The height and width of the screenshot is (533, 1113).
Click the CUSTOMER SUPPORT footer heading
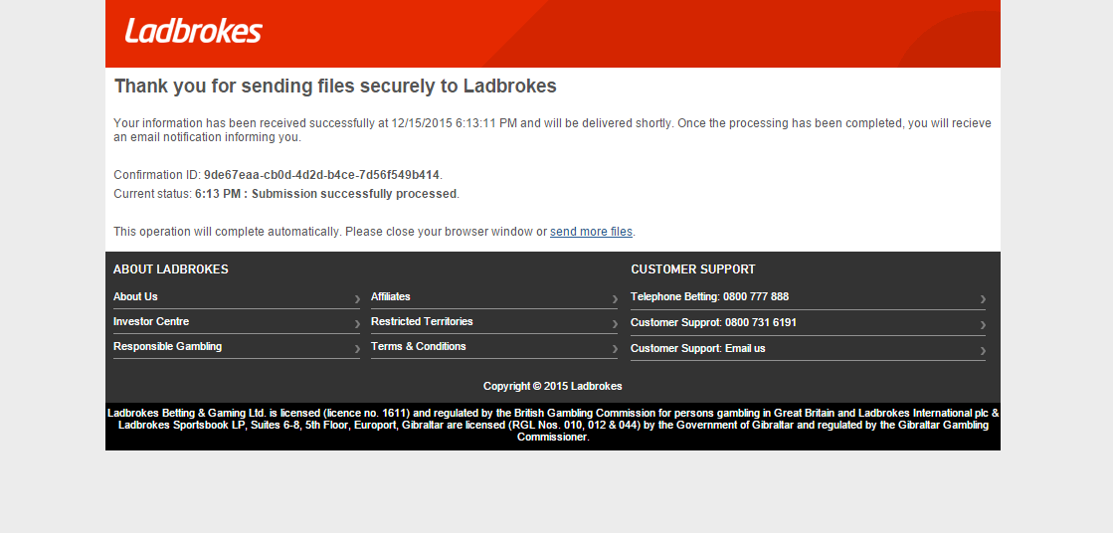click(693, 269)
